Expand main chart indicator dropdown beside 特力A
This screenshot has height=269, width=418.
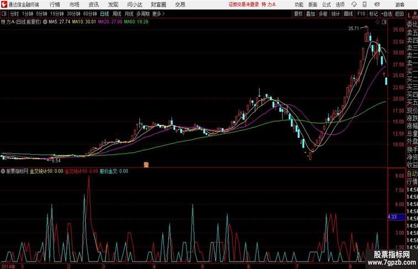pyautogui.click(x=45, y=22)
